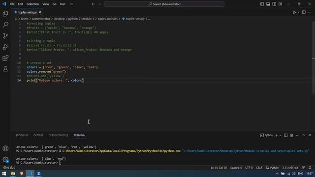The image size is (315, 177).
Task: Open terminal panel More Actions ellipsis
Action: point(298,135)
